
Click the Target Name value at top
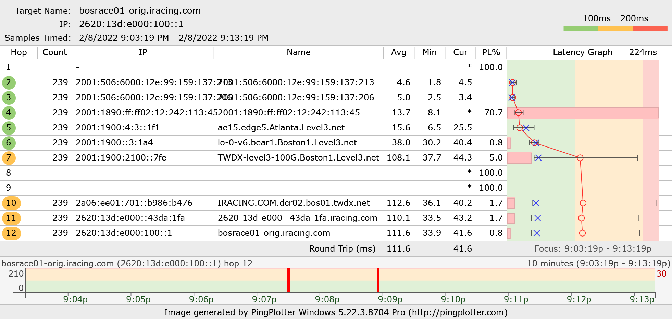pos(140,11)
